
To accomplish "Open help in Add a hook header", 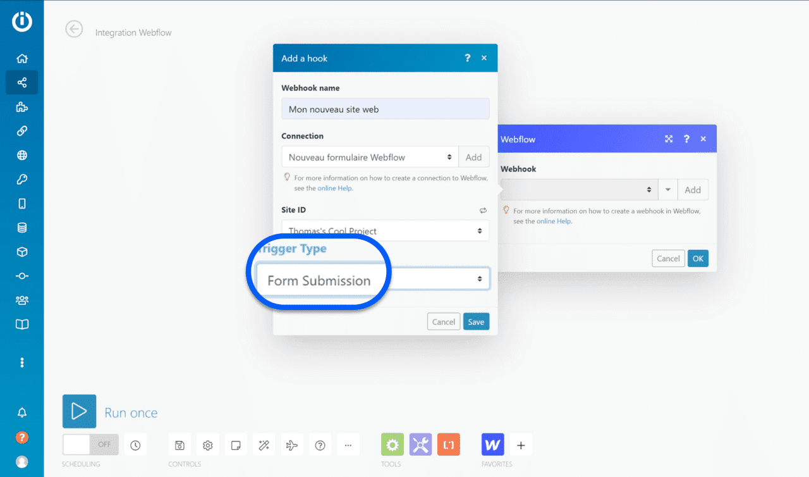I will [x=468, y=58].
